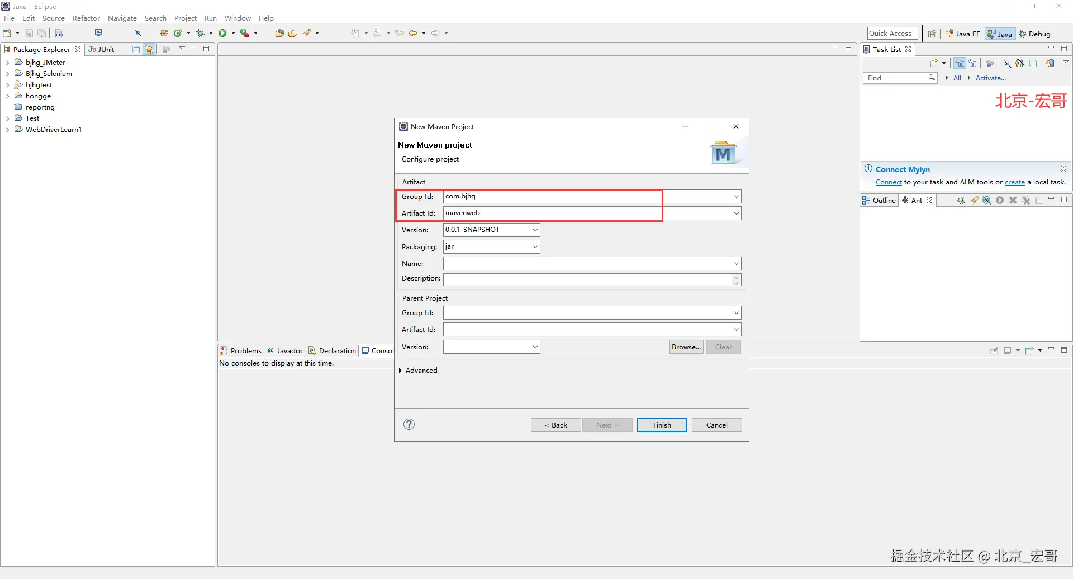Click Hide Internal Targets icon in Ant view
Image resolution: width=1073 pixels, height=579 pixels.
(x=987, y=201)
